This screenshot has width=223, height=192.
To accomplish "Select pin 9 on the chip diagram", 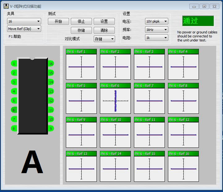I will click(51, 129).
